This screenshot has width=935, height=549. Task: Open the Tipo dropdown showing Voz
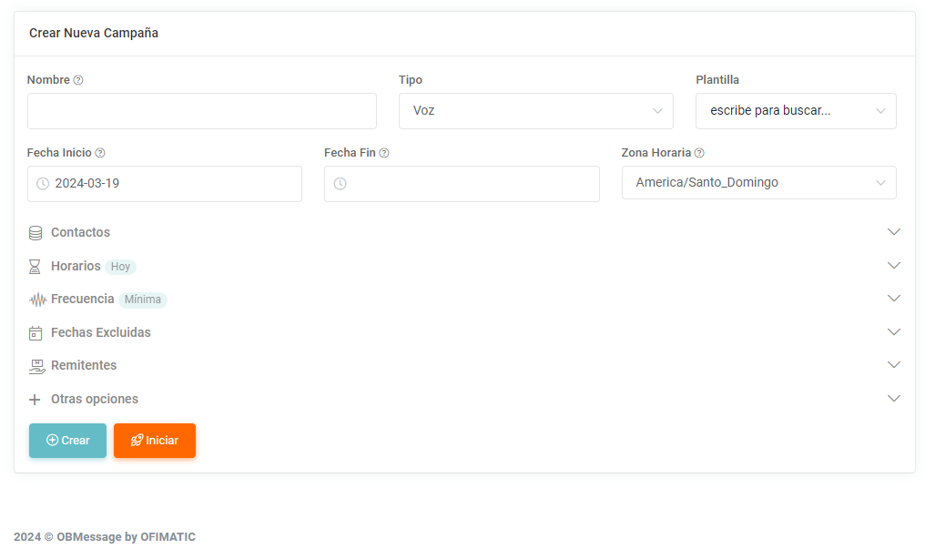pyautogui.click(x=535, y=111)
